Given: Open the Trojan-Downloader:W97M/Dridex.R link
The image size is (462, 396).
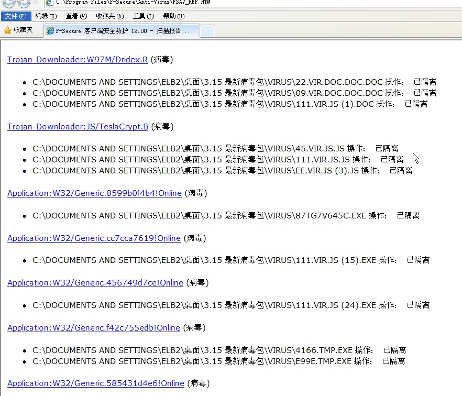Looking at the screenshot, I should click(x=78, y=60).
